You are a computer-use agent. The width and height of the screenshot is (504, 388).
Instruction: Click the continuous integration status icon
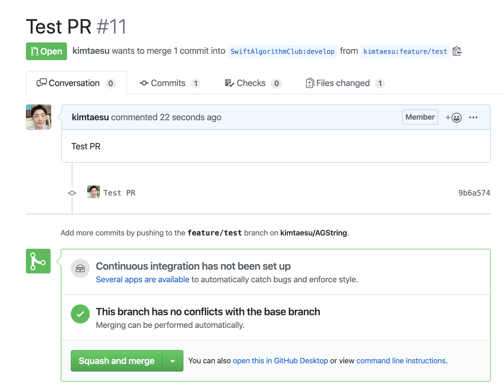(80, 269)
